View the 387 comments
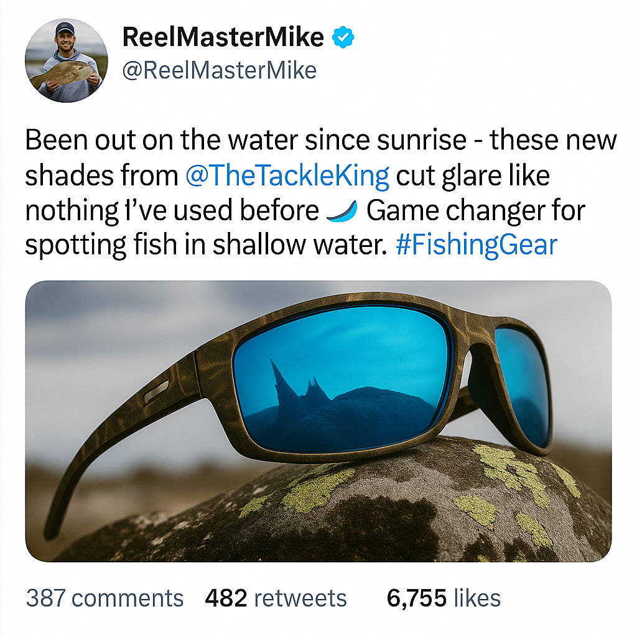 pyautogui.click(x=105, y=598)
